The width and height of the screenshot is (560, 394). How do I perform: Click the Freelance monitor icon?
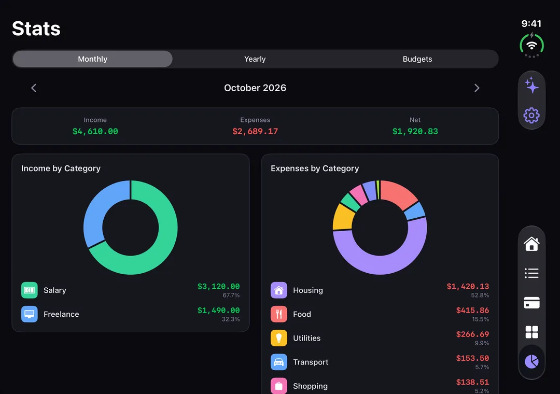[x=29, y=314]
